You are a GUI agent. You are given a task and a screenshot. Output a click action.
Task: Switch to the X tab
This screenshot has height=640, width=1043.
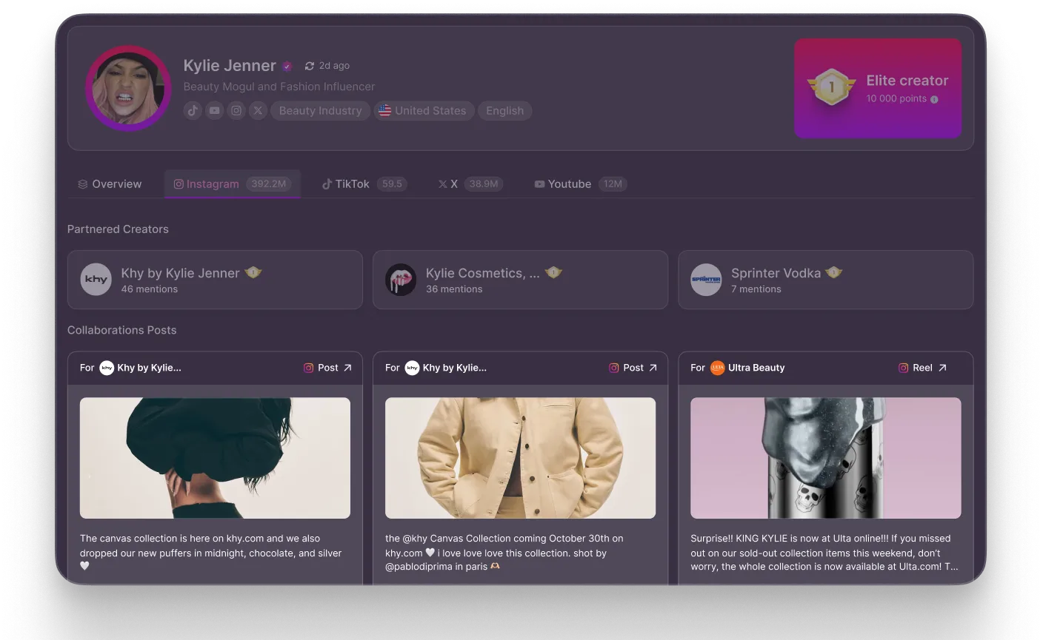point(470,184)
